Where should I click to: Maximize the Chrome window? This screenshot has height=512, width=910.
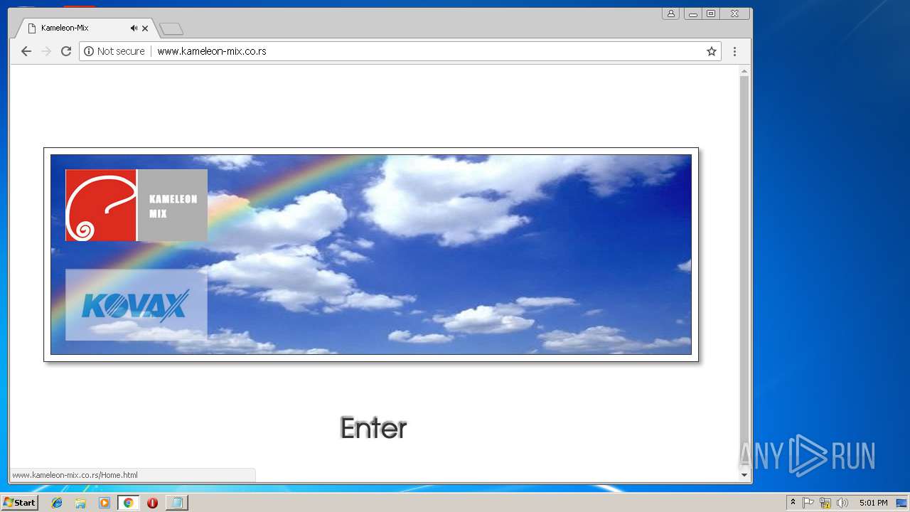tap(710, 14)
